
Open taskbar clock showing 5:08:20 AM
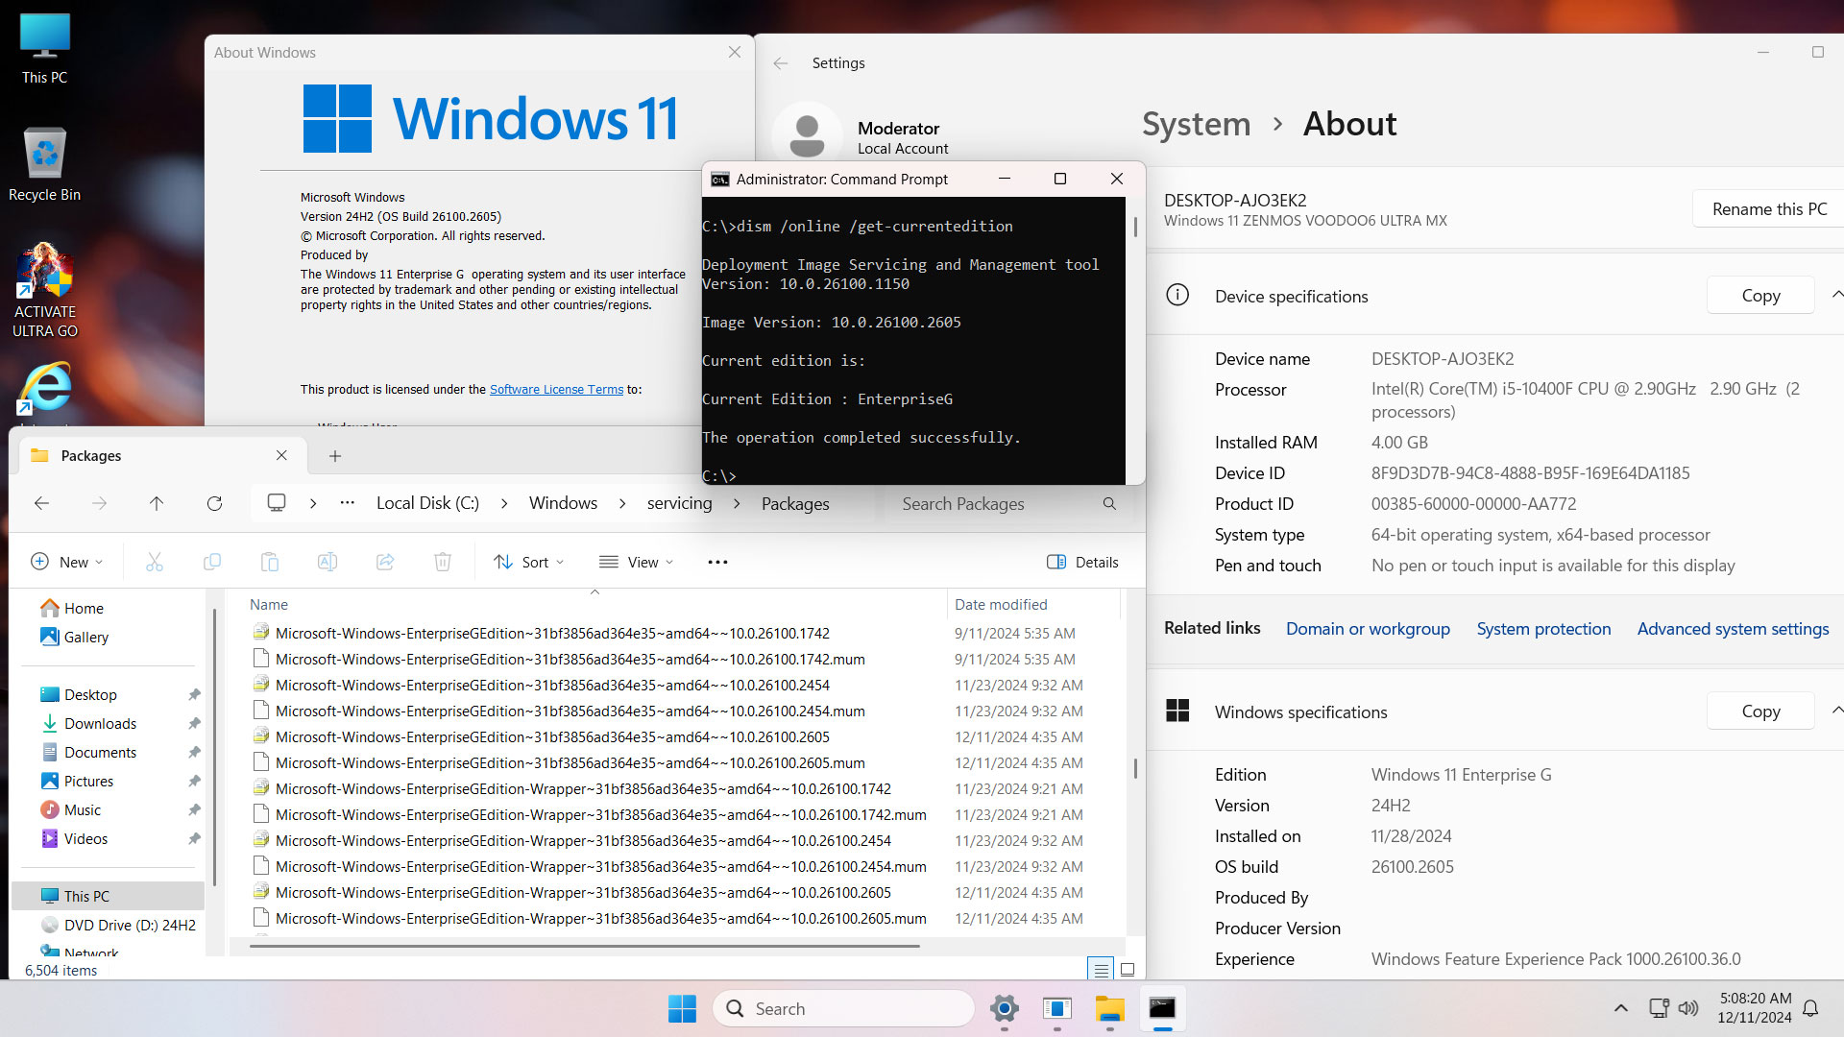(x=1755, y=1008)
